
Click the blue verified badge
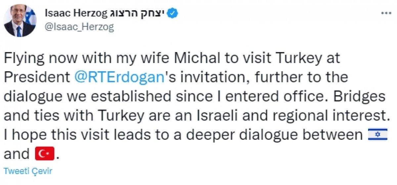pos(174,14)
